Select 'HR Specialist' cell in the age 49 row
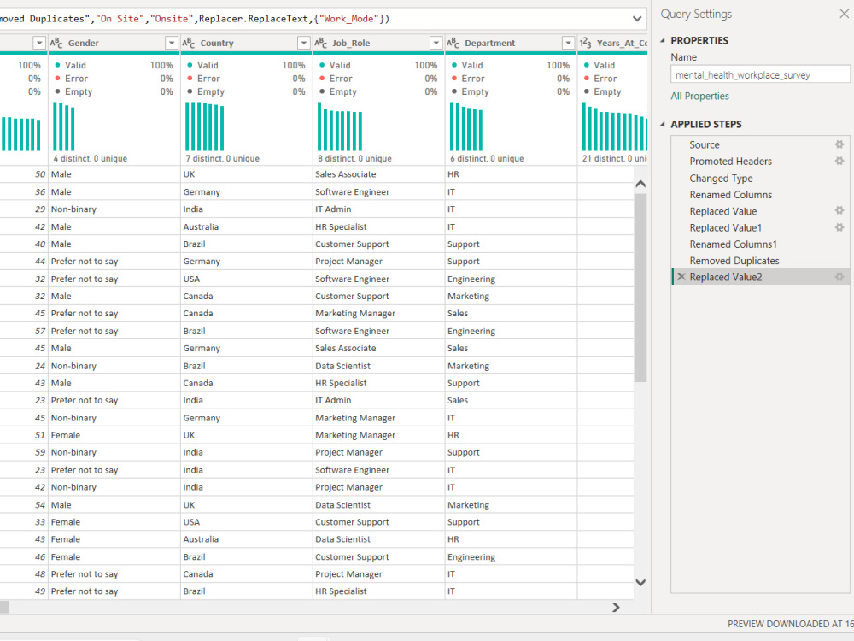Image resolution: width=854 pixels, height=641 pixels. [378, 591]
